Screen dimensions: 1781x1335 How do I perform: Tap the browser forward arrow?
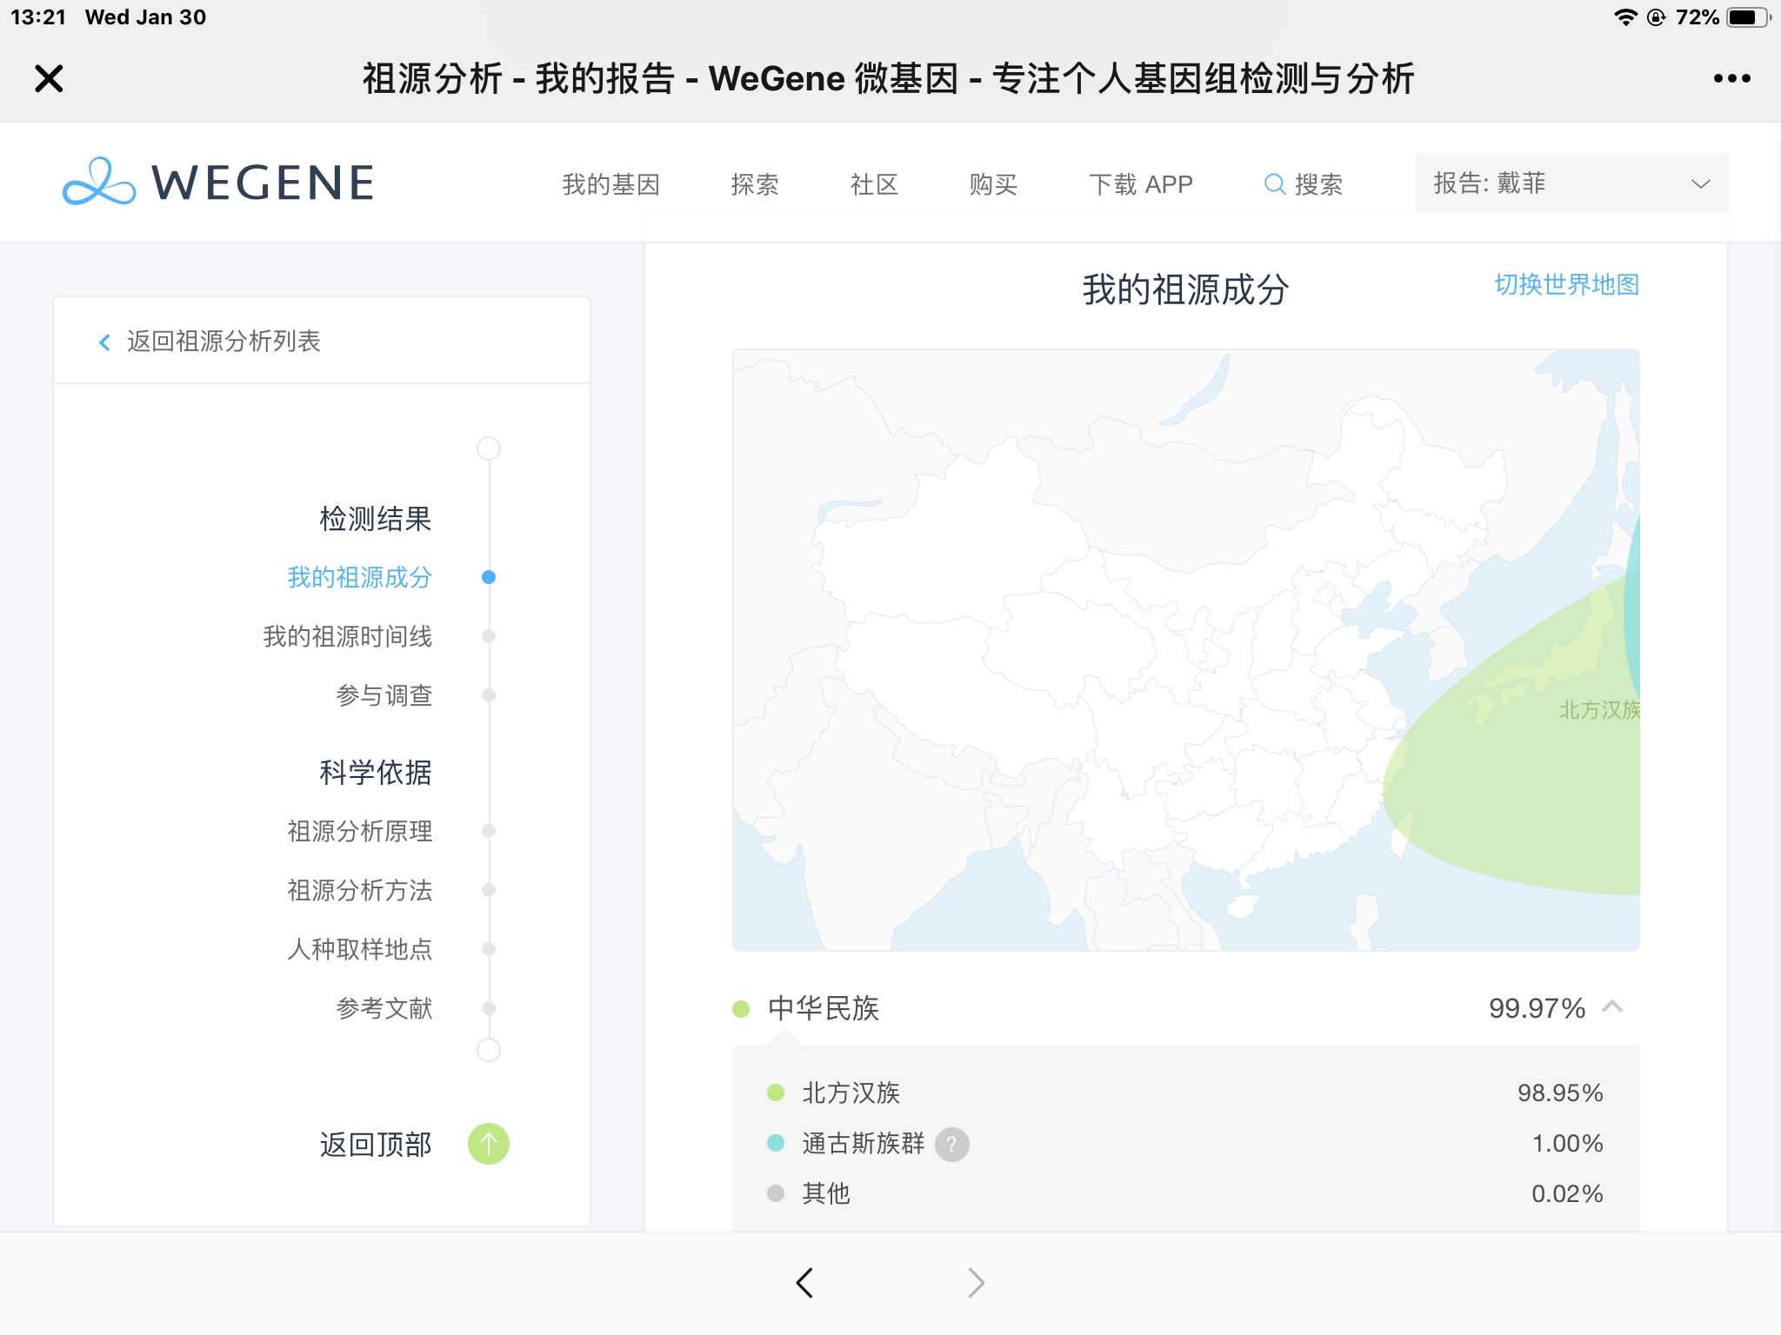tap(976, 1283)
